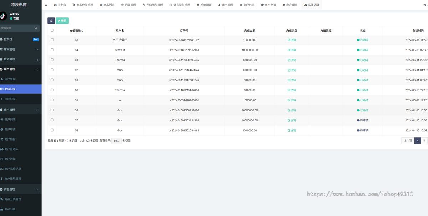
Task: Click the 已通过 status in record 64 row
Action: click(363, 50)
